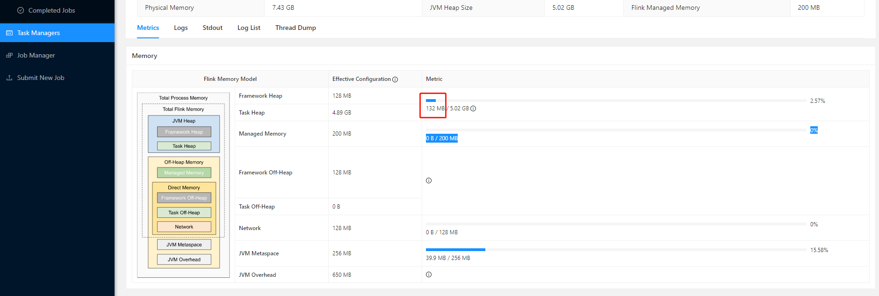Image resolution: width=879 pixels, height=296 pixels.
Task: Click Managed Memory box in memory diagram
Action: 184,173
